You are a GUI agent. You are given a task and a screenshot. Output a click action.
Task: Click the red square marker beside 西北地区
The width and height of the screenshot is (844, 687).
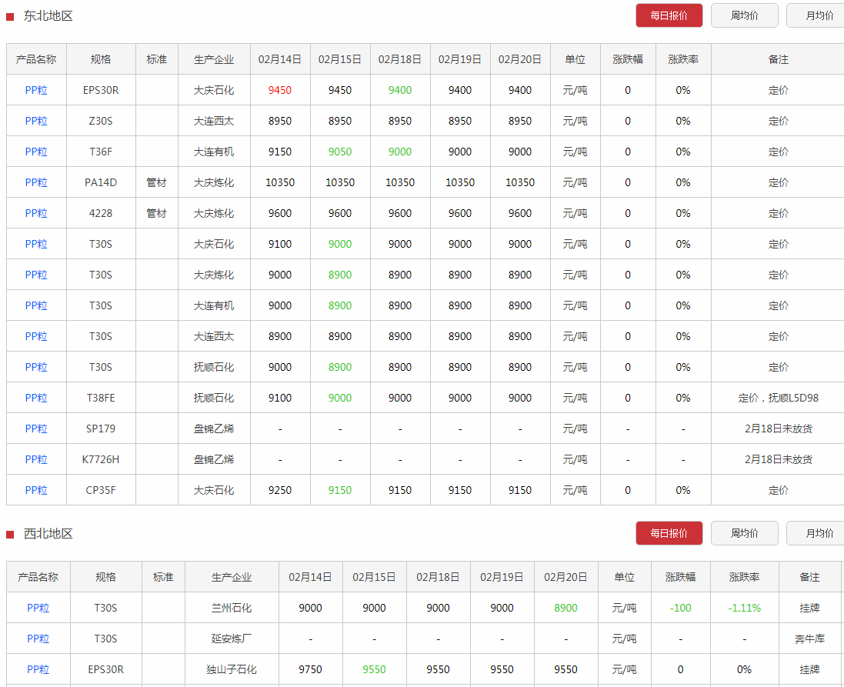[10, 534]
